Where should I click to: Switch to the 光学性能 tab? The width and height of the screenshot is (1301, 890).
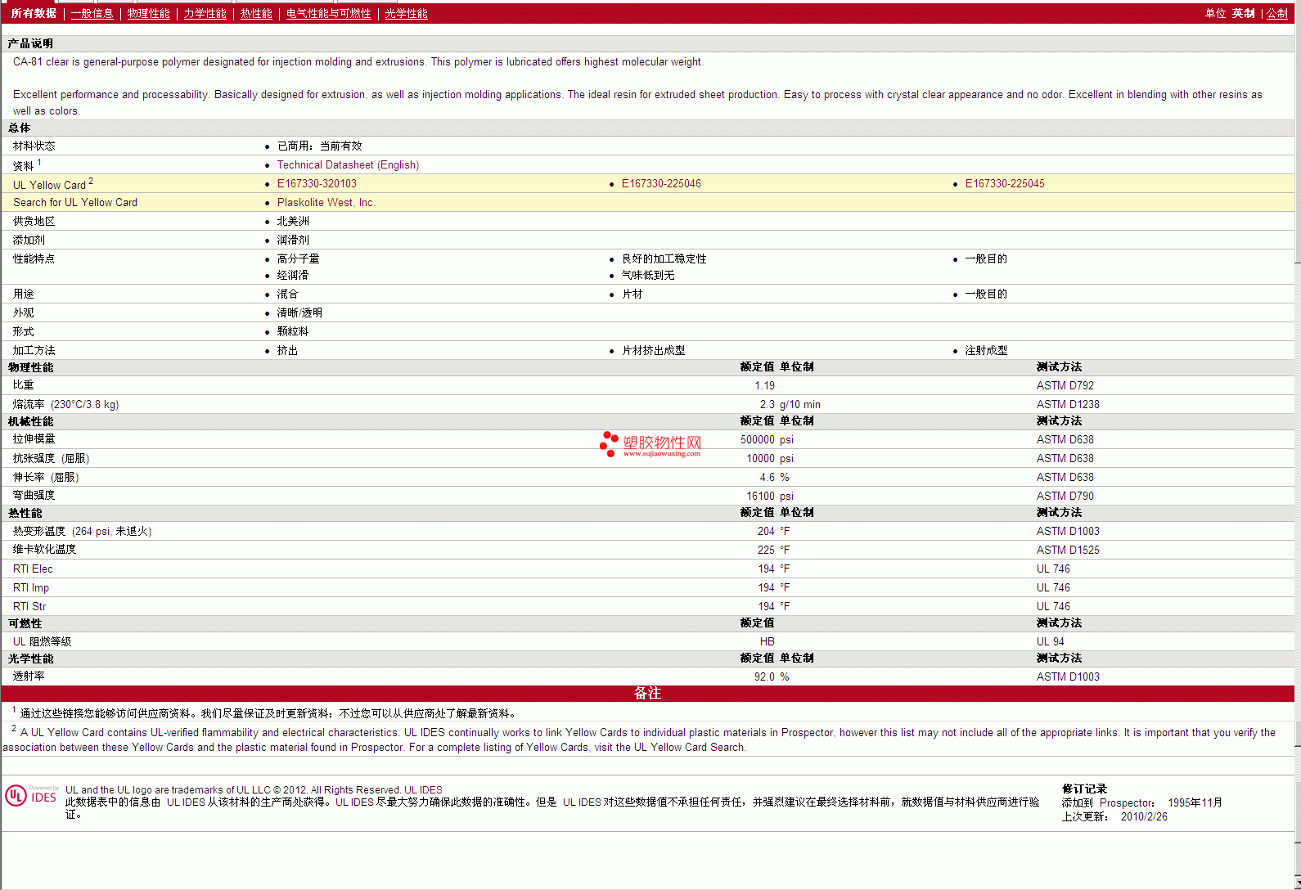[x=406, y=14]
